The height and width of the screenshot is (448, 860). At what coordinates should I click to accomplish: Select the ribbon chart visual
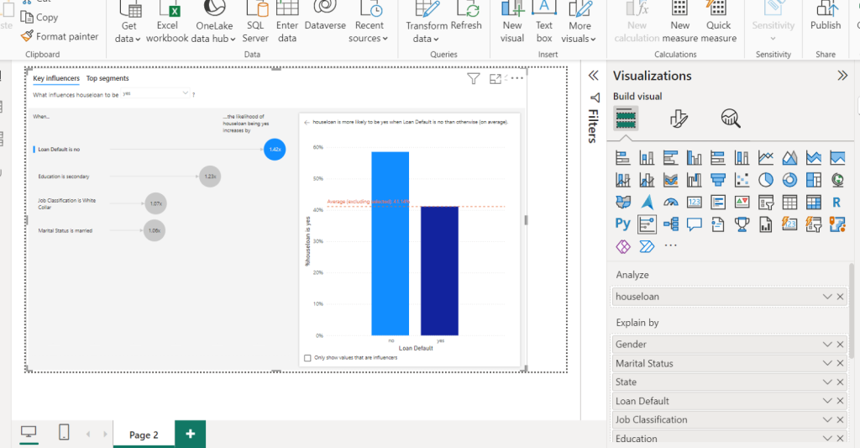click(670, 180)
